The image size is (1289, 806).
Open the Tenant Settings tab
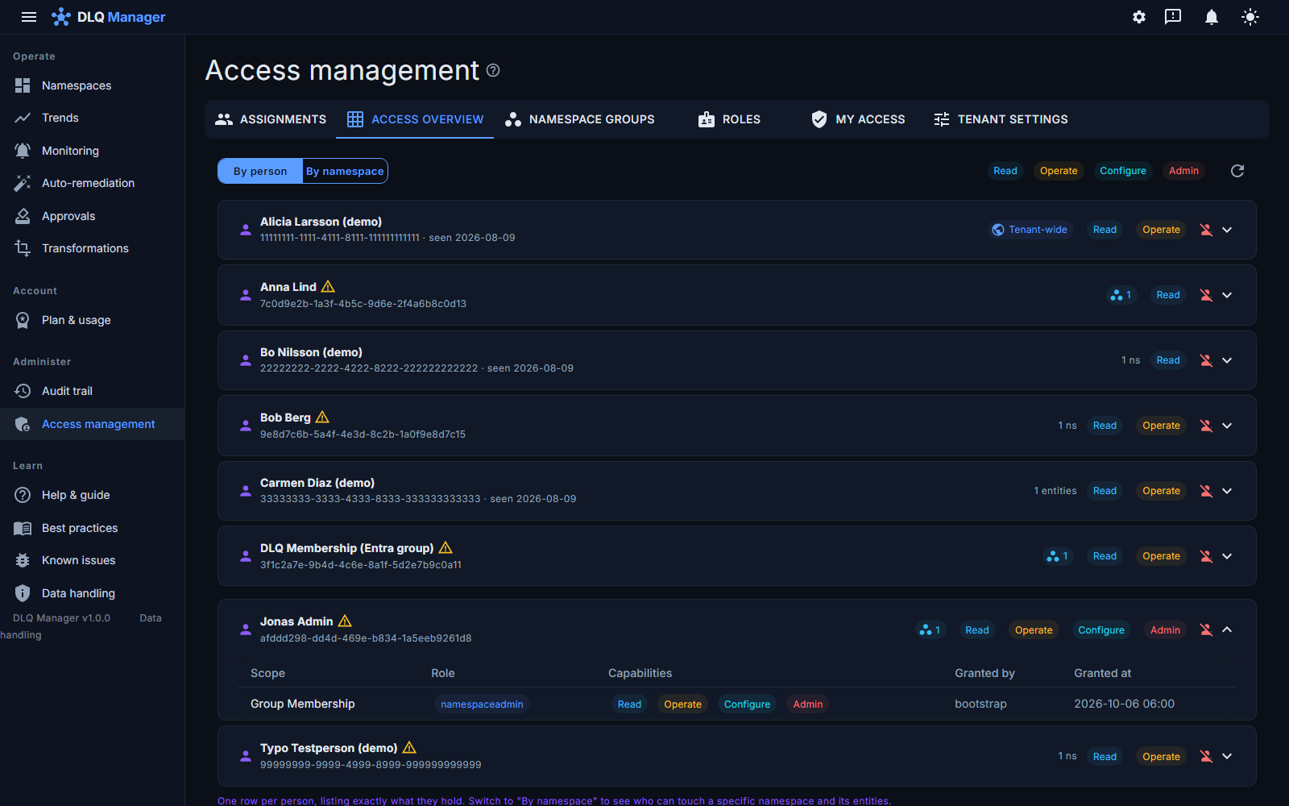click(1001, 119)
